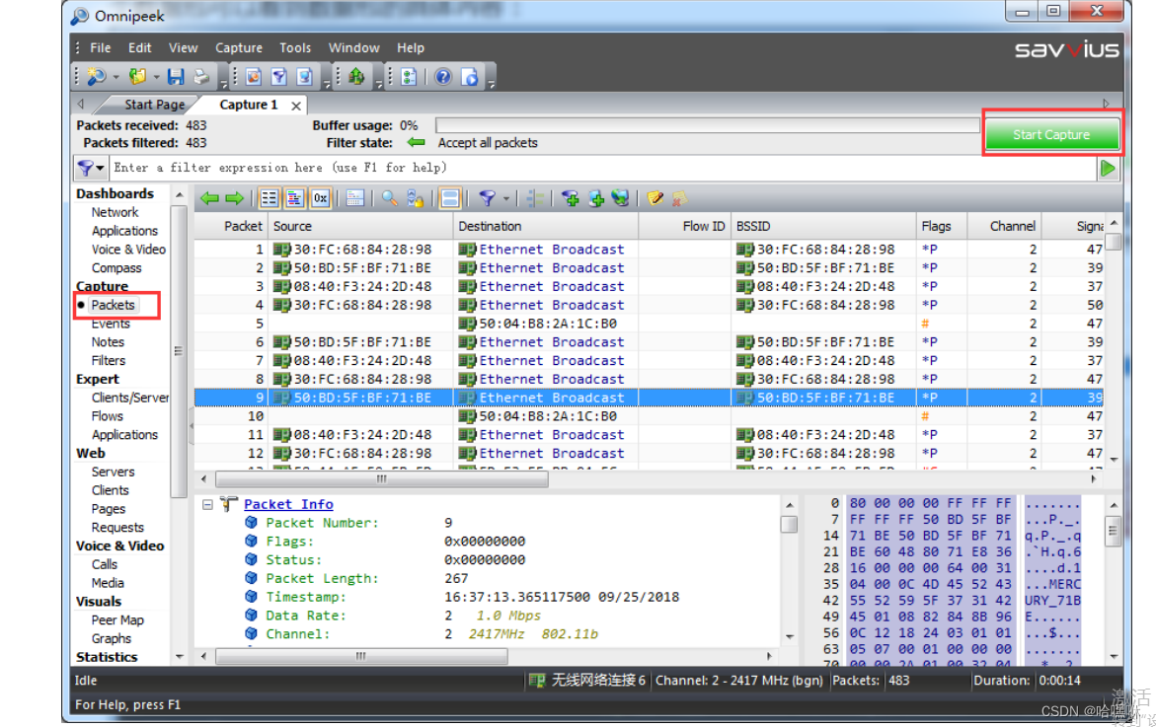Image resolution: width=1156 pixels, height=728 pixels.
Task: Toggle the packet decode view button
Action: pyautogui.click(x=295, y=198)
